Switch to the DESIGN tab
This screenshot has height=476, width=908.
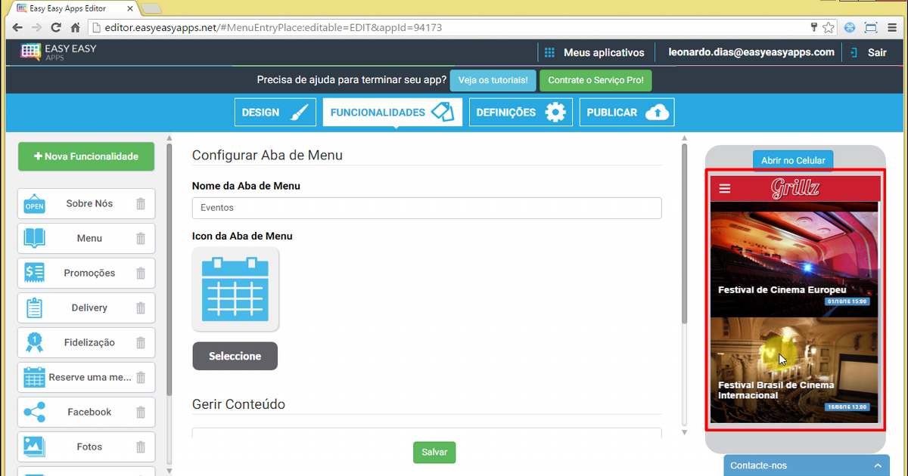[275, 112]
